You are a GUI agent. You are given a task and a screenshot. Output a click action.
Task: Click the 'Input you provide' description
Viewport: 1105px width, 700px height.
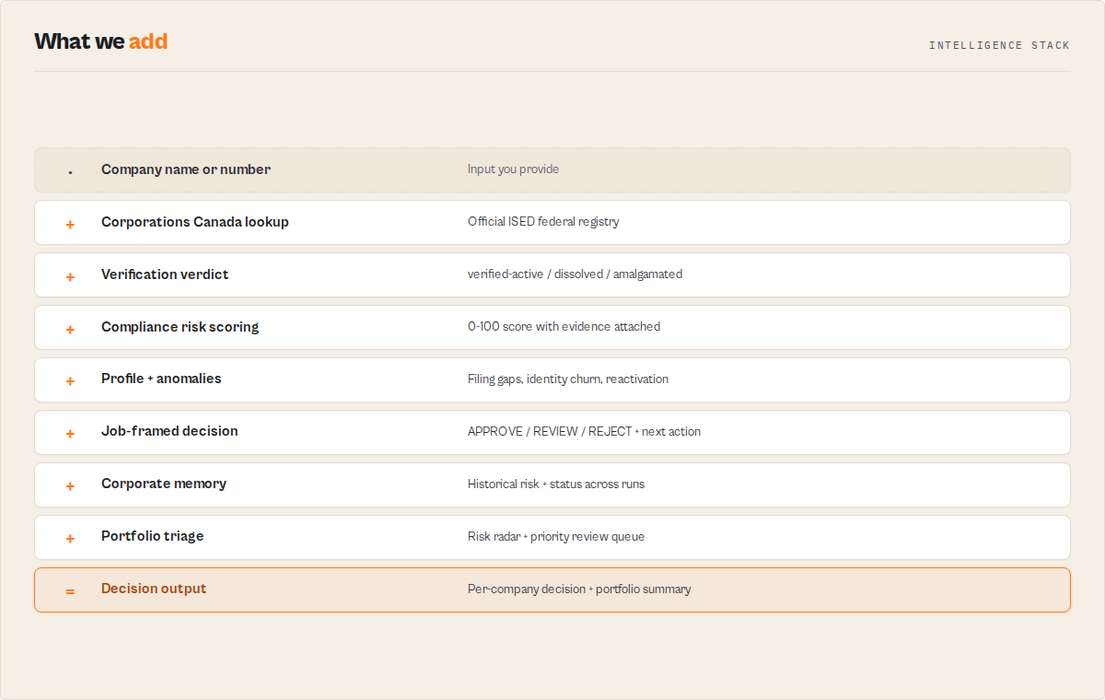513,169
